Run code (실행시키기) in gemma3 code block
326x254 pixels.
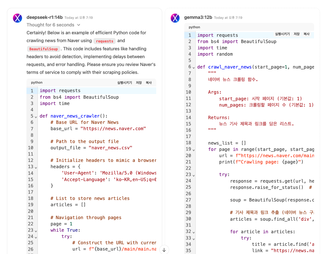pyautogui.click(x=282, y=34)
